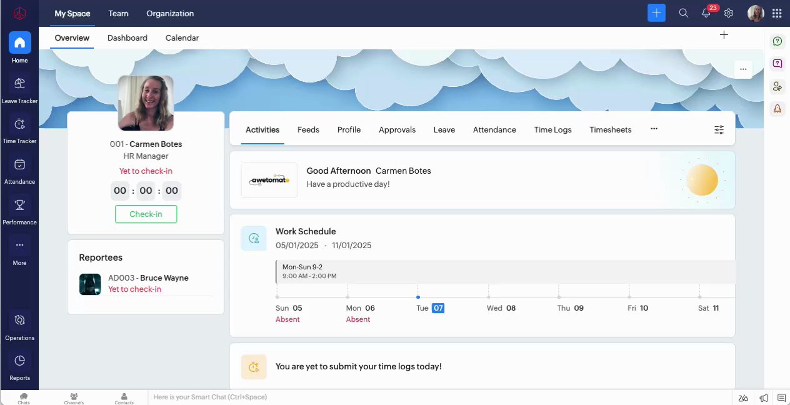Select the Dashboard sub-tab

point(127,37)
